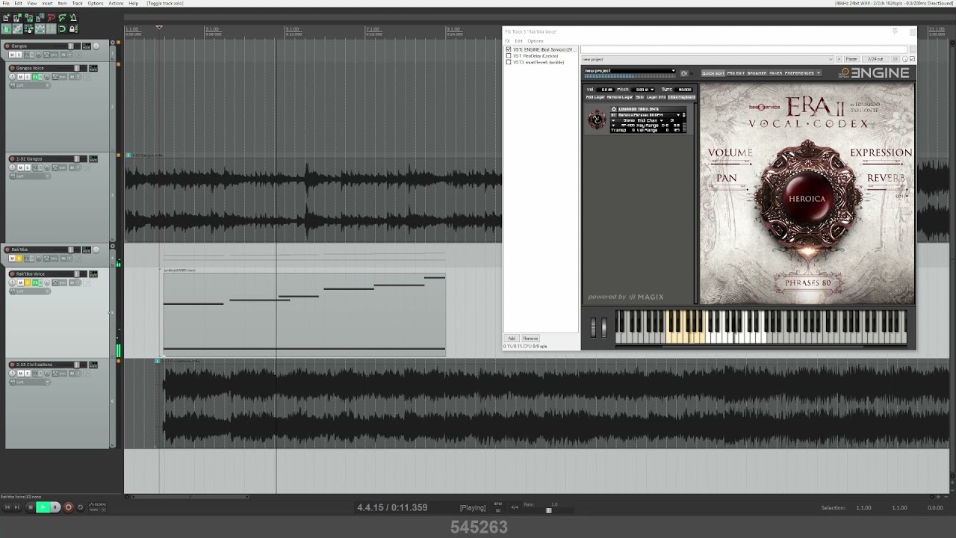The width and height of the screenshot is (956, 538).
Task: Click Remove Layer in ENGINE
Action: pos(619,97)
